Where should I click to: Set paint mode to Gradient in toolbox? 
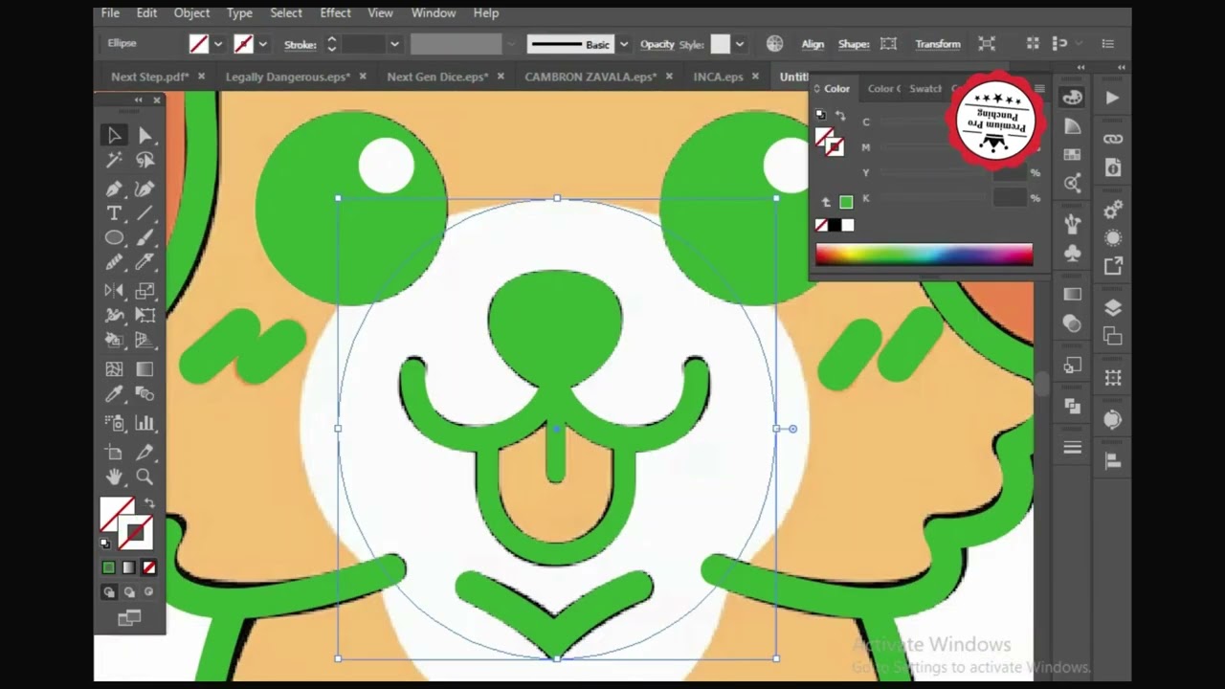pos(128,567)
